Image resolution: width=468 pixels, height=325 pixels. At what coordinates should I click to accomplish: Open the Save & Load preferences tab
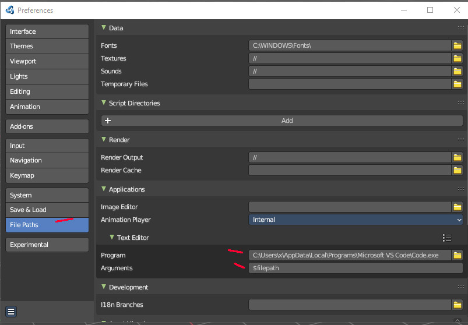(47, 210)
